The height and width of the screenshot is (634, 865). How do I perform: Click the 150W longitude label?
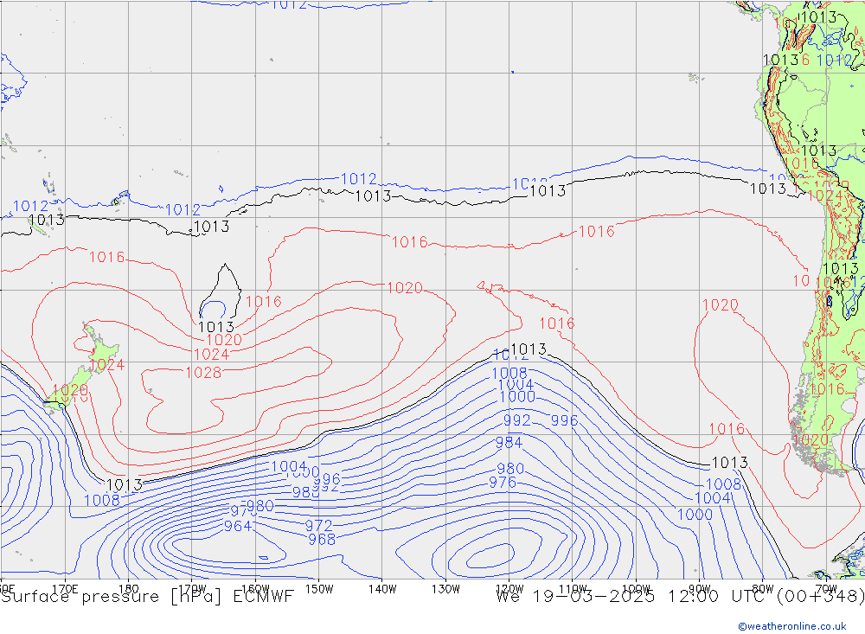(318, 588)
